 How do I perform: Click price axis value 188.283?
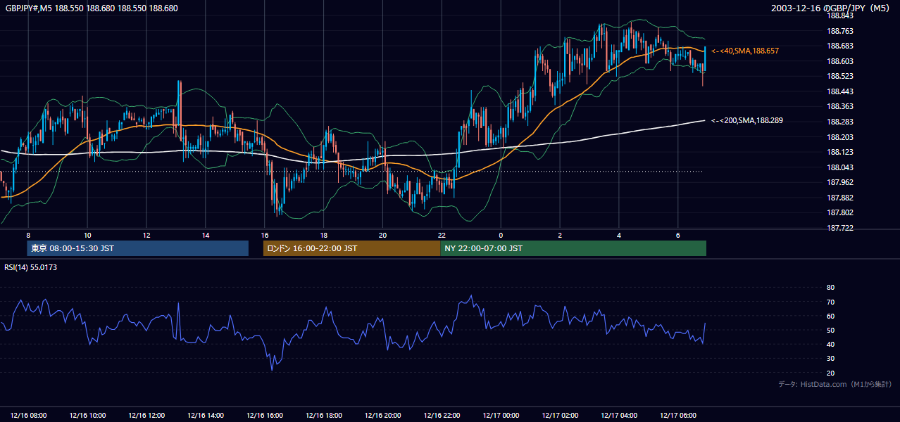839,122
